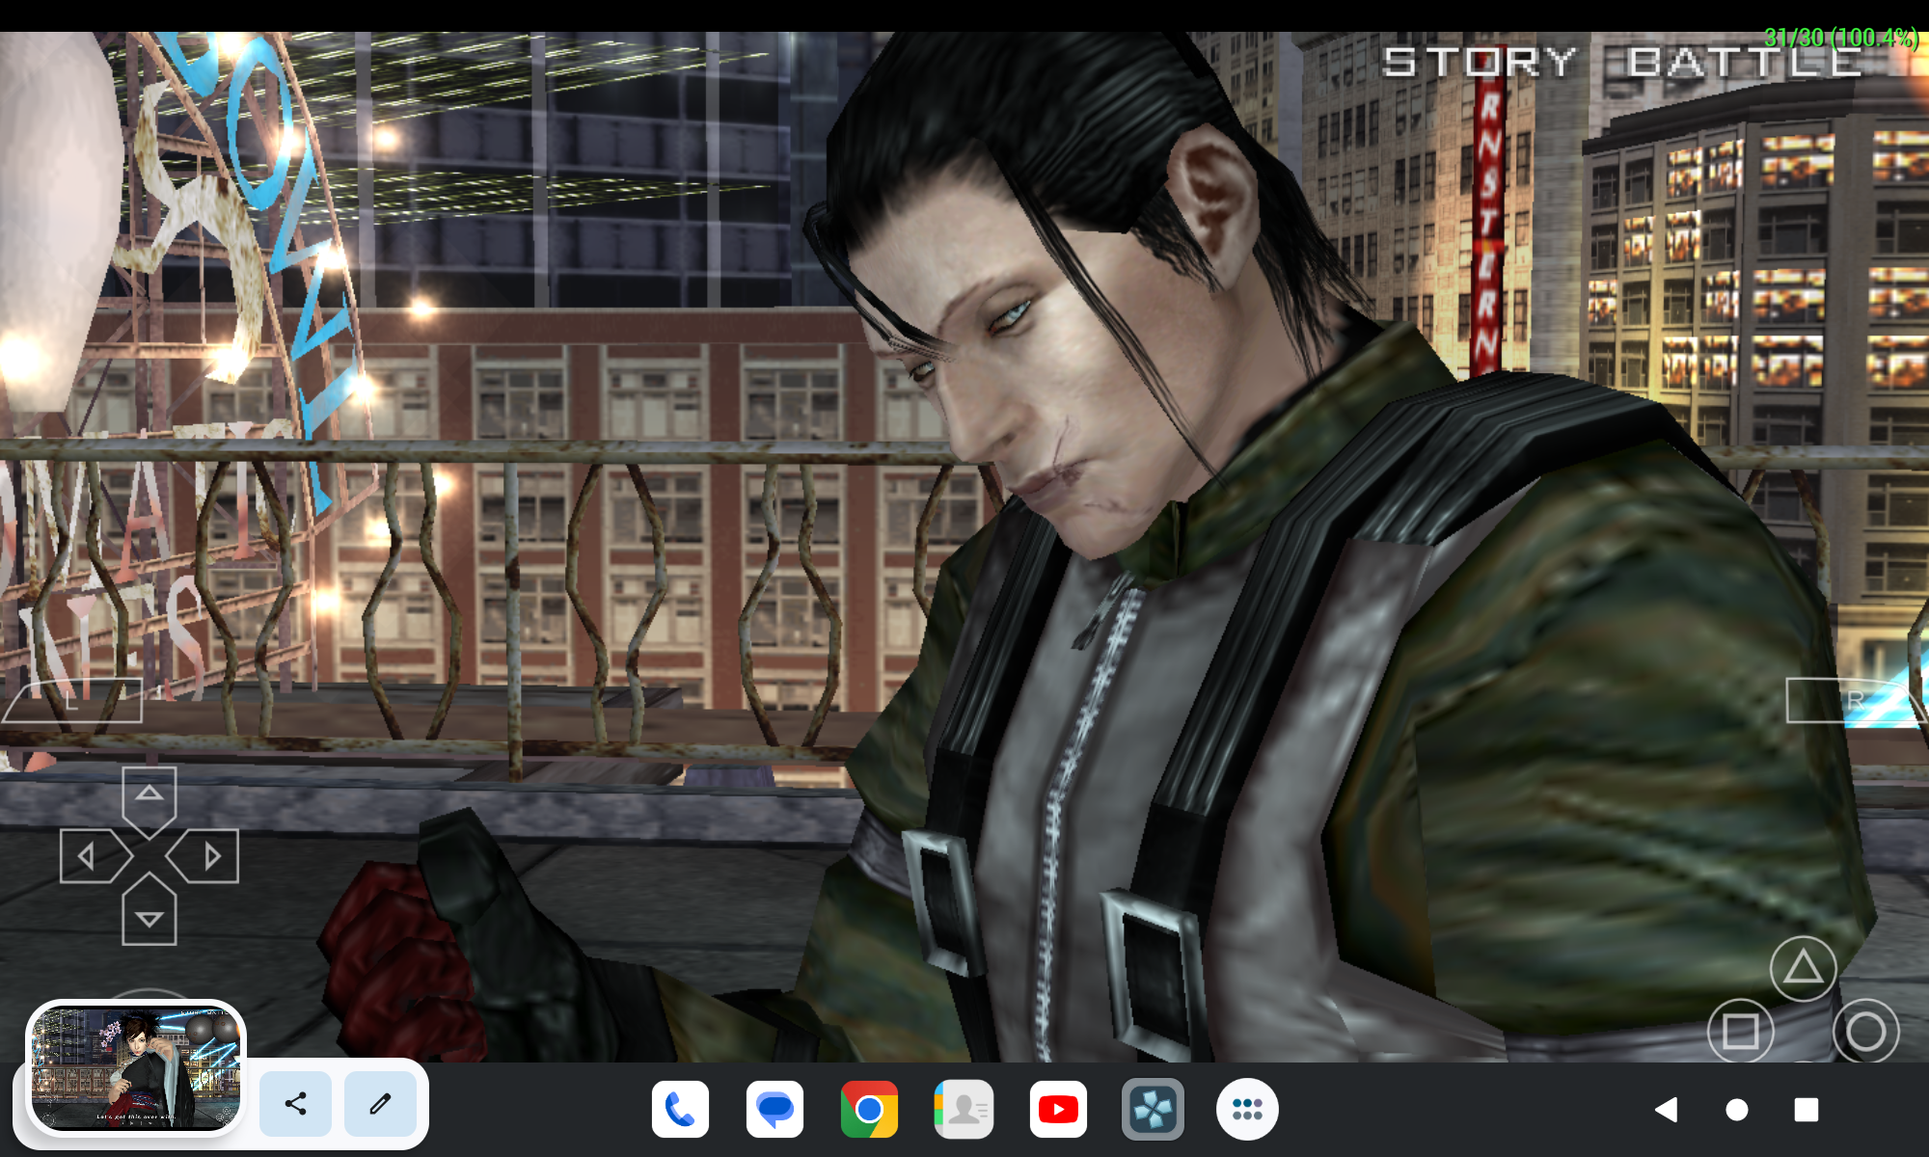Tap the triangle action button

click(x=1803, y=968)
